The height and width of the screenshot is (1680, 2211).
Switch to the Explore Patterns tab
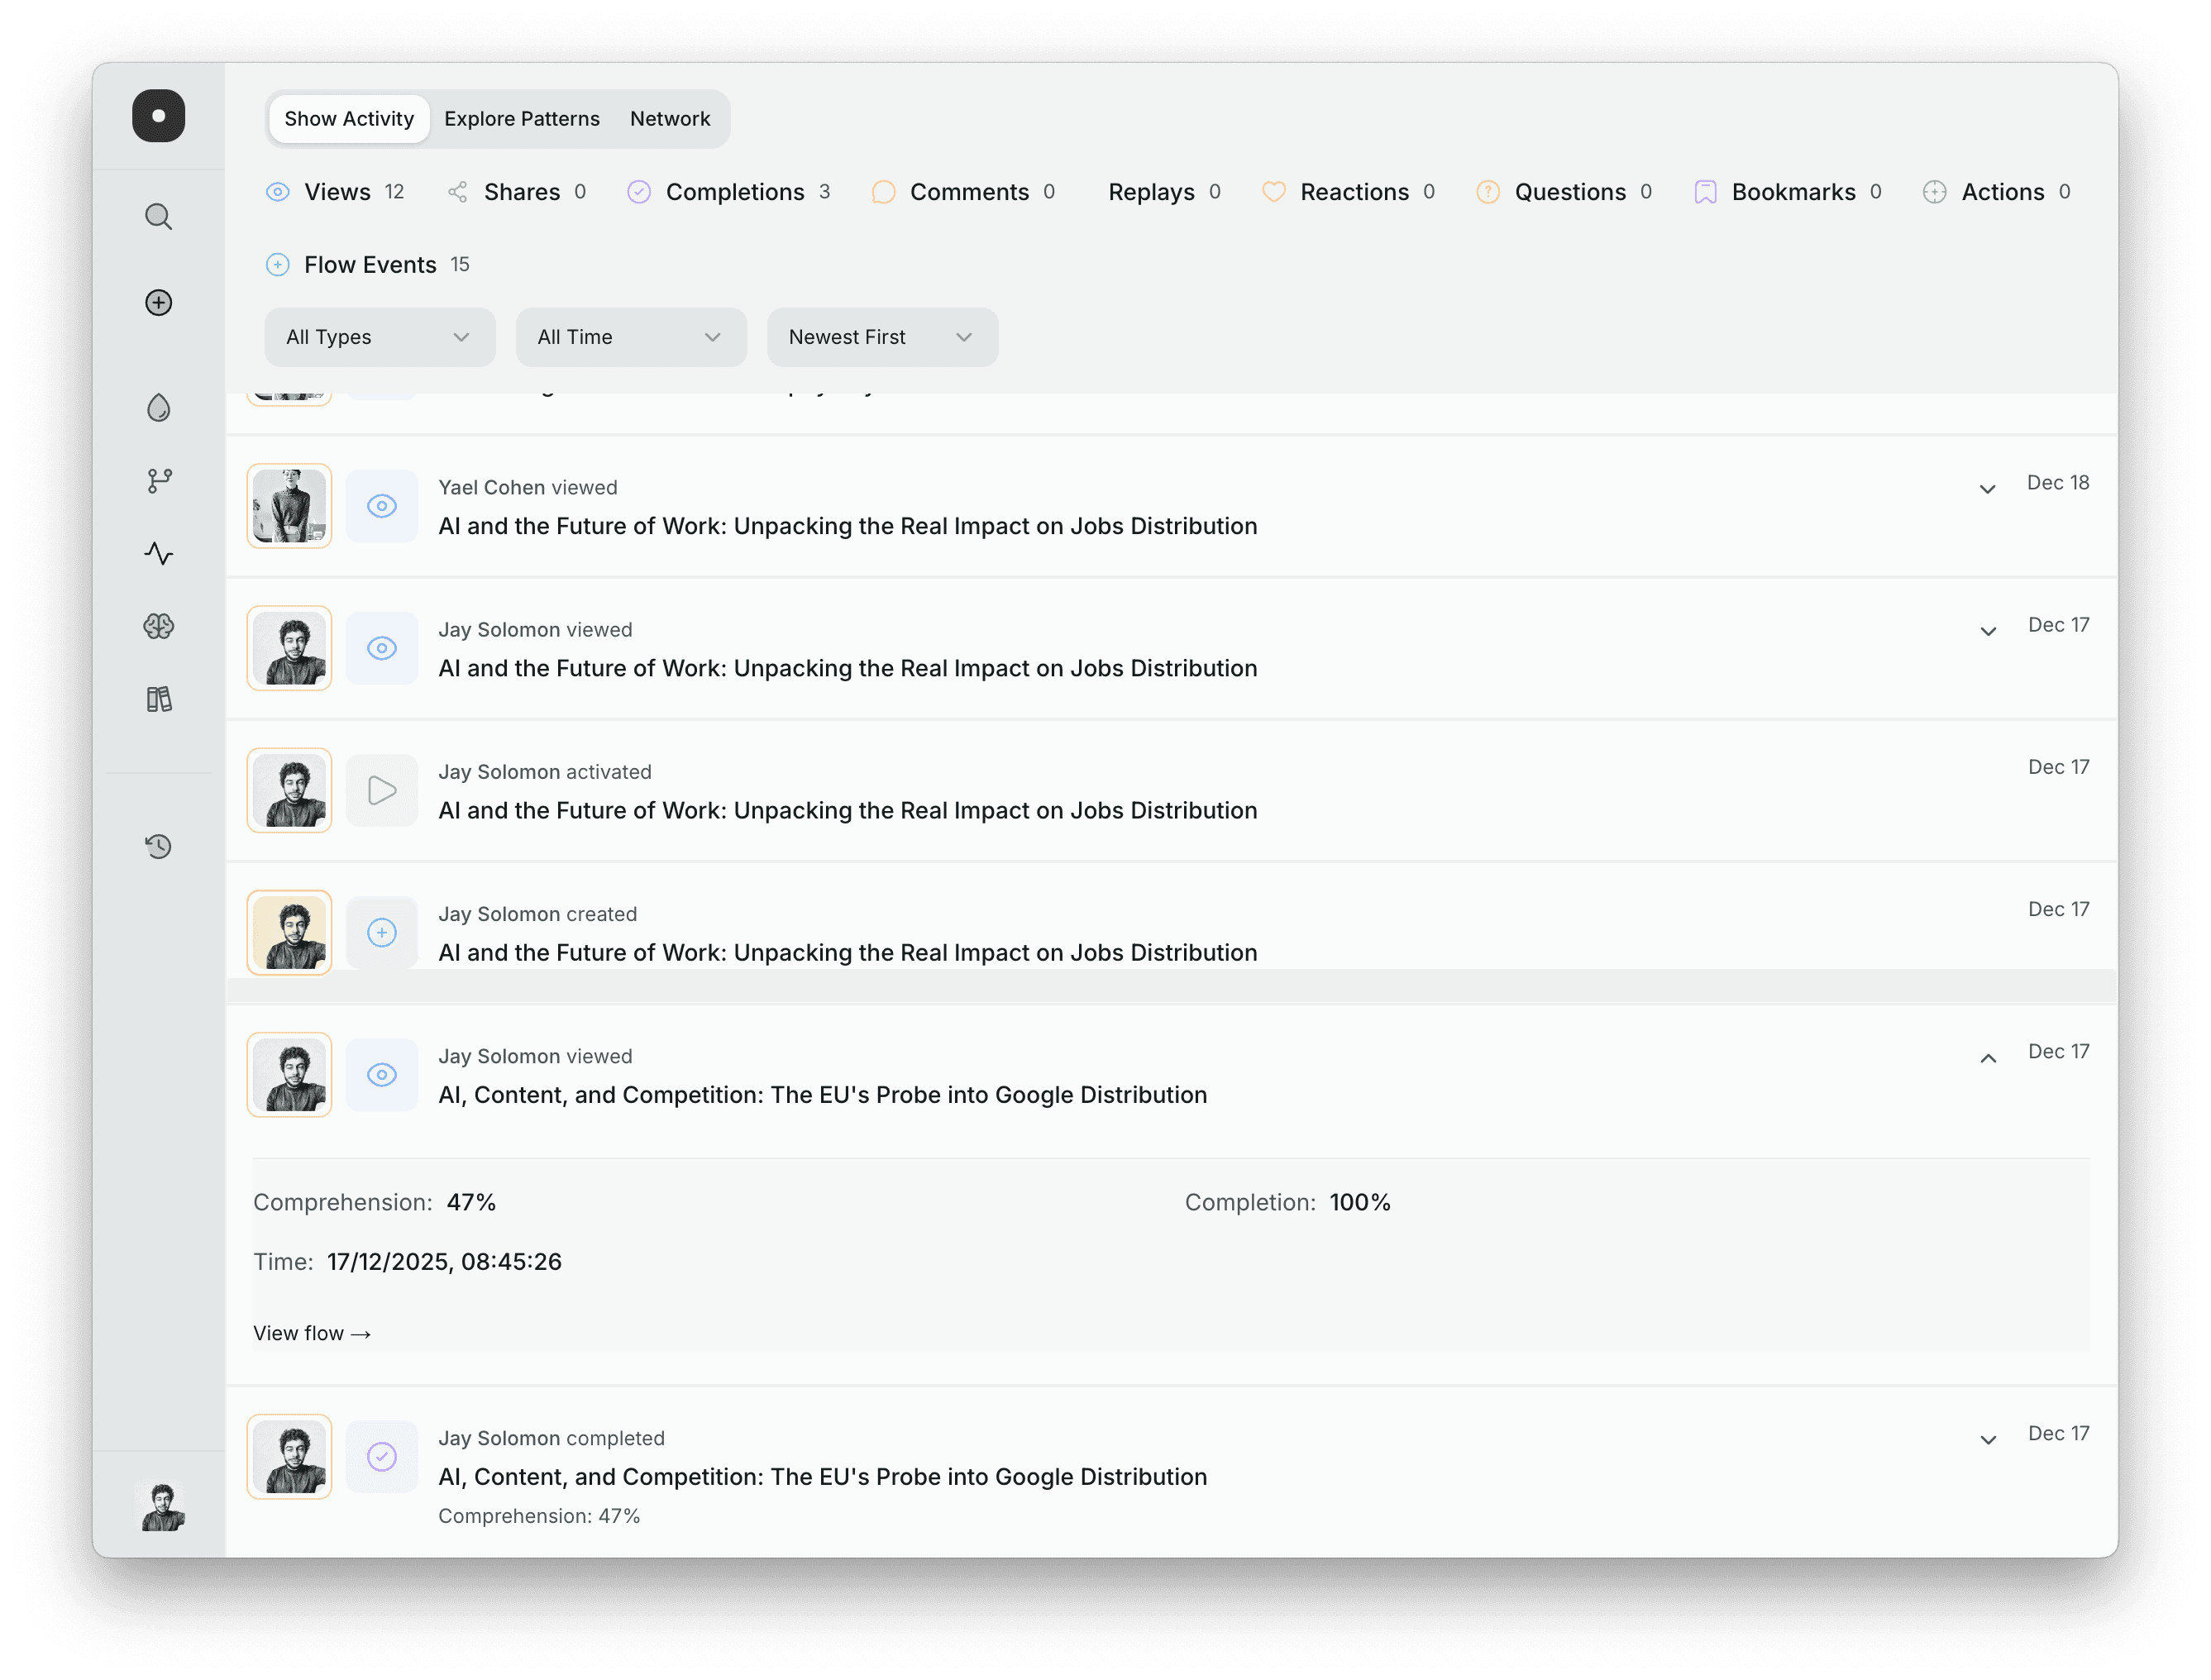pyautogui.click(x=521, y=118)
